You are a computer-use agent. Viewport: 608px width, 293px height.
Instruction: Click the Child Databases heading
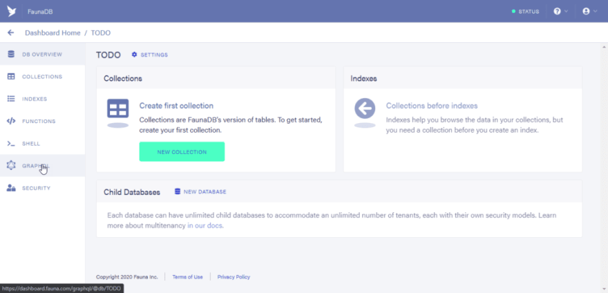pyautogui.click(x=132, y=192)
